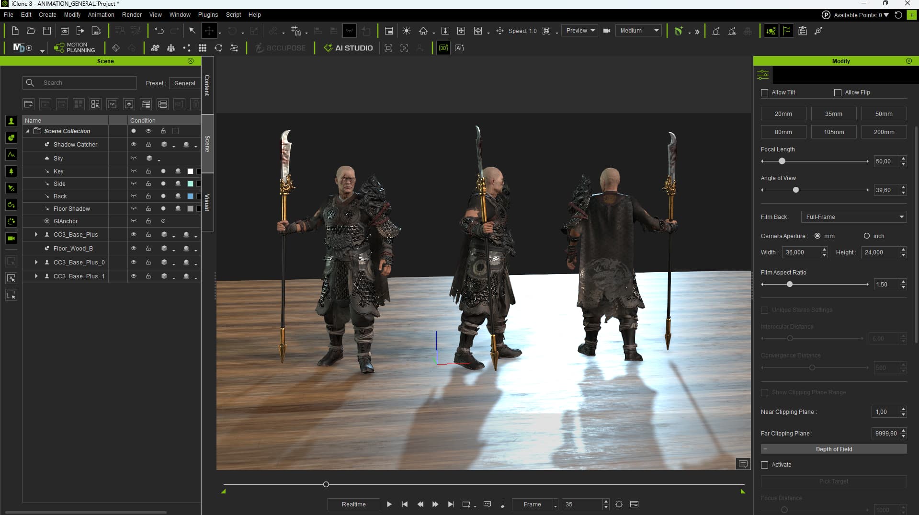This screenshot has width=919, height=515.
Task: Open the Motion Planning tool
Action: (74, 47)
